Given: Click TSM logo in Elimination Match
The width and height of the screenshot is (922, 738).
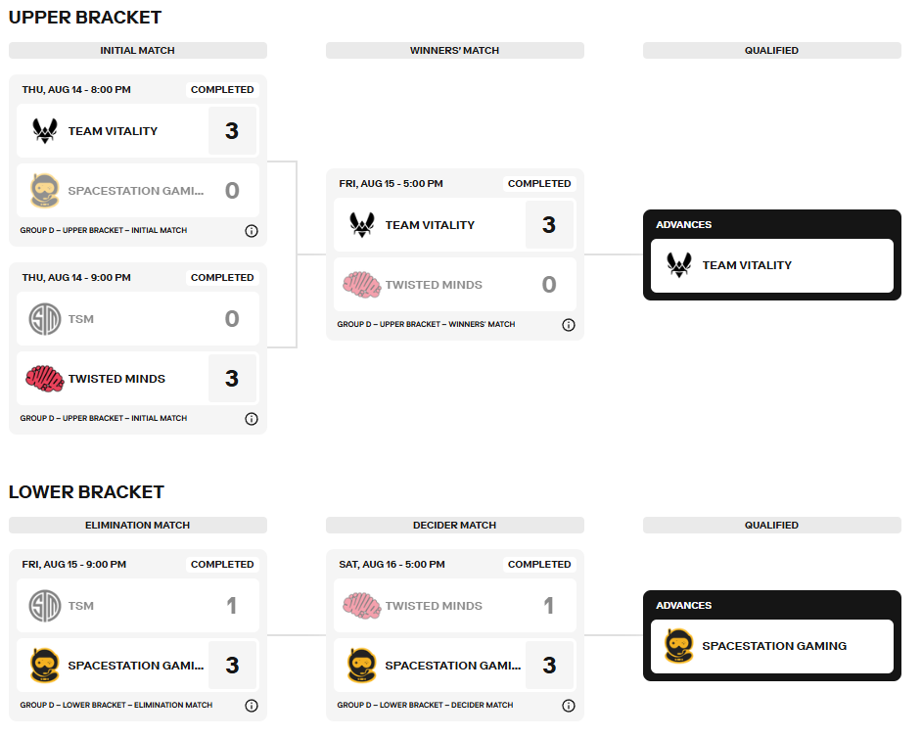Looking at the screenshot, I should tap(45, 606).
